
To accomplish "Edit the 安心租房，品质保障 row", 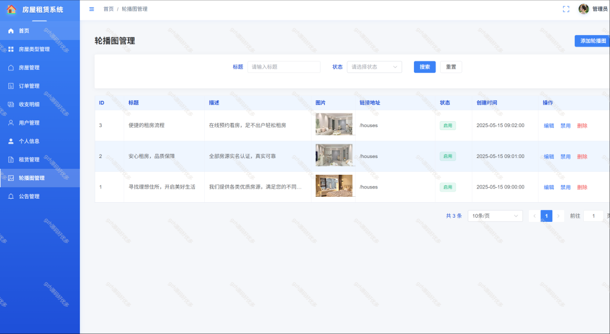I will tap(549, 156).
